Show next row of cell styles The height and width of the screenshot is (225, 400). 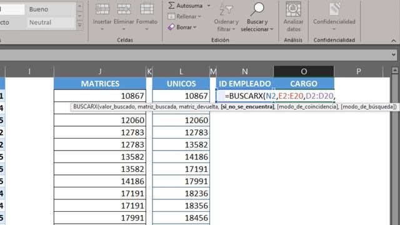coord(79,16)
